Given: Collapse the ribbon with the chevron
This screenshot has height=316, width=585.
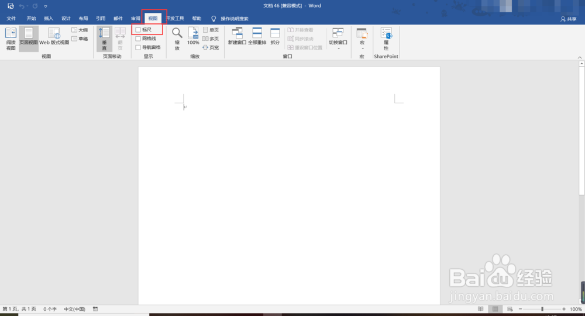Looking at the screenshot, I should coord(579,57).
